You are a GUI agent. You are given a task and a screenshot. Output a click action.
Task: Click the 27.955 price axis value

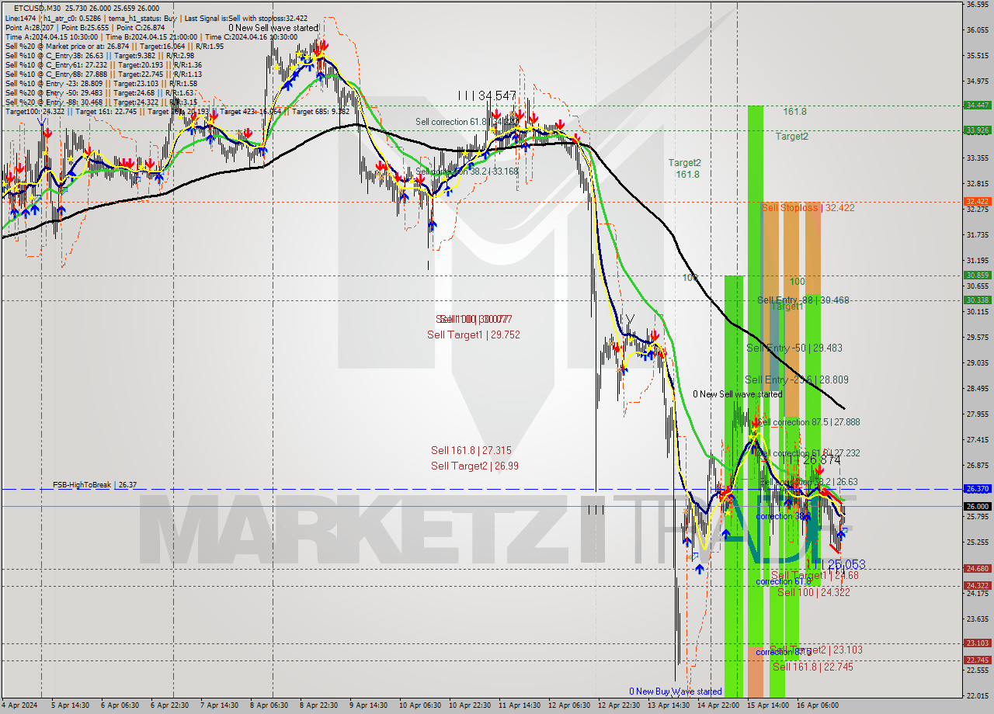click(x=977, y=414)
